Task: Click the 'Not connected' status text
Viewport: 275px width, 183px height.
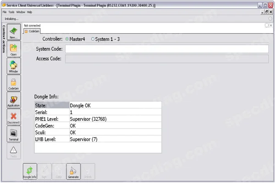Action: [x=32, y=26]
